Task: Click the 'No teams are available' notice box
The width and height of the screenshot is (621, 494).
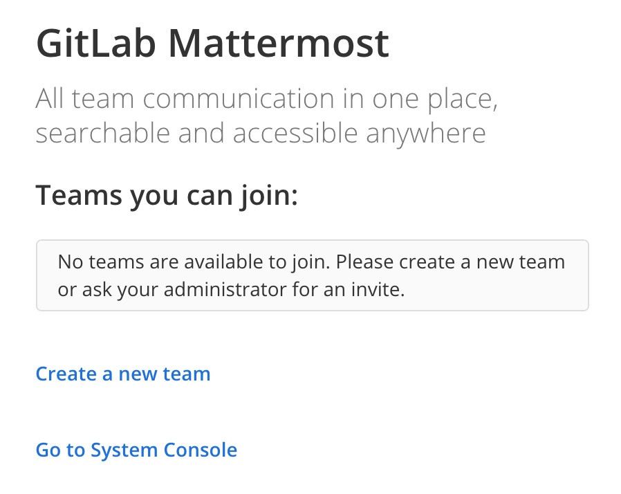Action: (x=312, y=275)
